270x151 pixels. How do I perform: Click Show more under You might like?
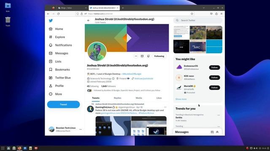point(181,99)
